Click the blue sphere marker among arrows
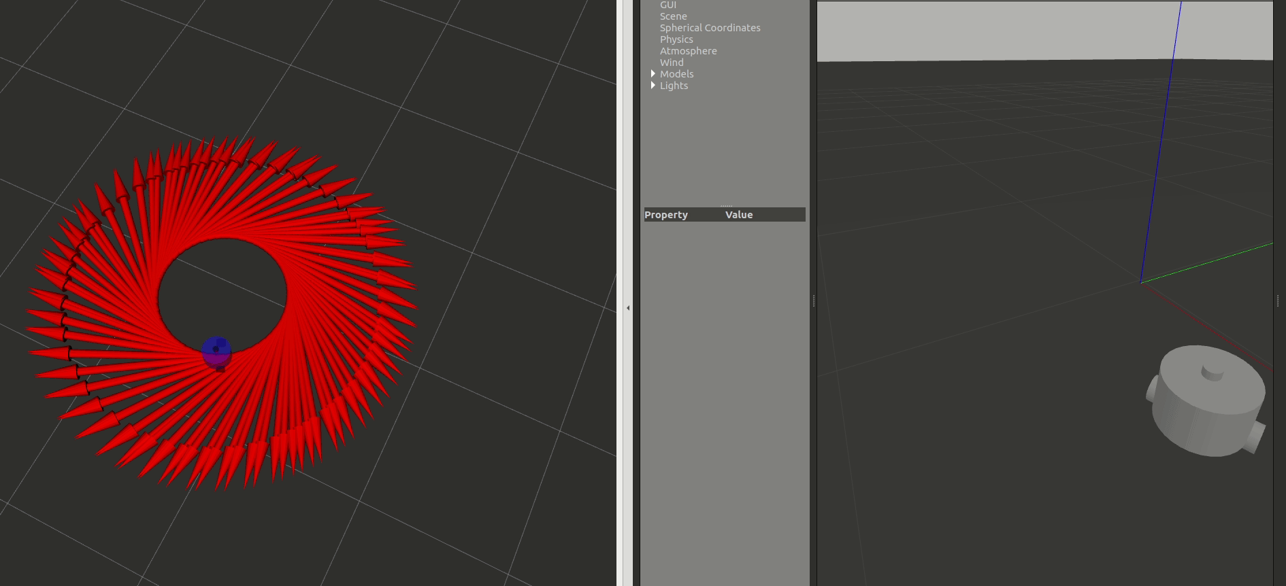This screenshot has width=1286, height=586. 216,351
